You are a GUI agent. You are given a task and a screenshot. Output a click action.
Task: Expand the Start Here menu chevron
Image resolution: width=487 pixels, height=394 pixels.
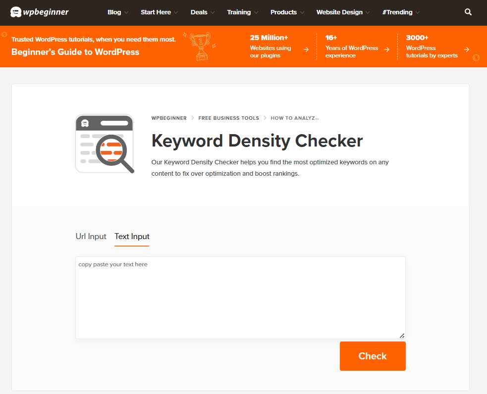pyautogui.click(x=176, y=13)
